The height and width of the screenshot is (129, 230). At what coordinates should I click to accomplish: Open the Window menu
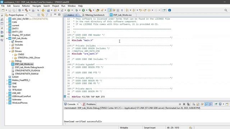pos(72,6)
